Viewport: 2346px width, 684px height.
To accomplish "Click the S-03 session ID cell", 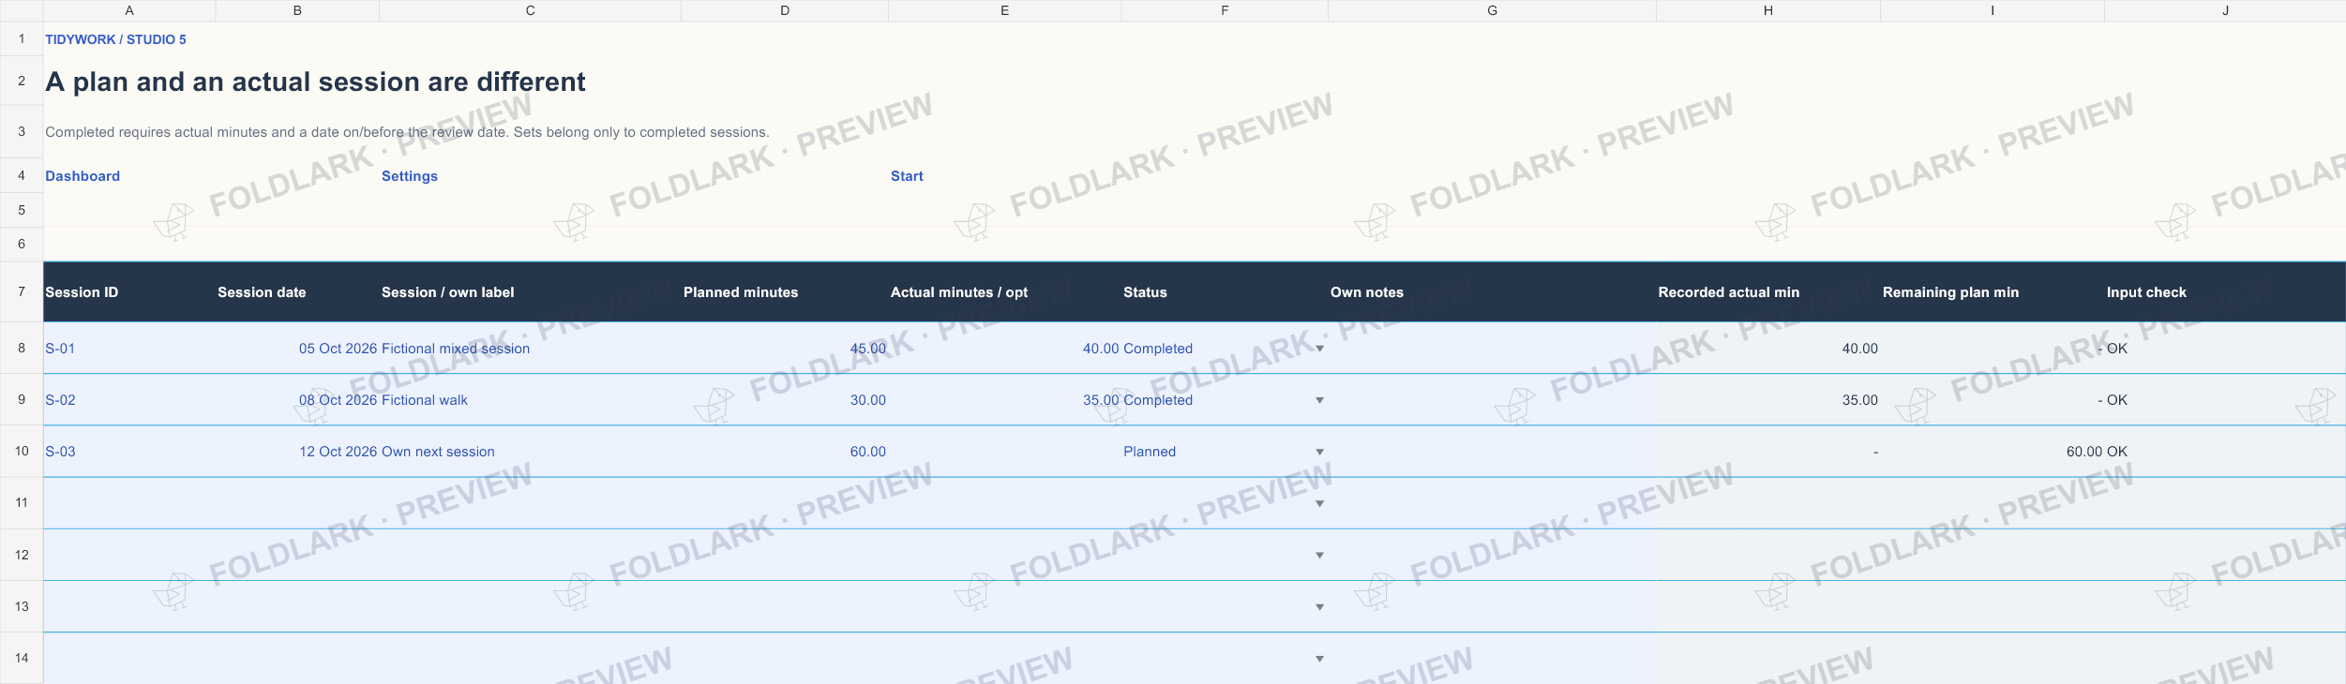I will [129, 452].
